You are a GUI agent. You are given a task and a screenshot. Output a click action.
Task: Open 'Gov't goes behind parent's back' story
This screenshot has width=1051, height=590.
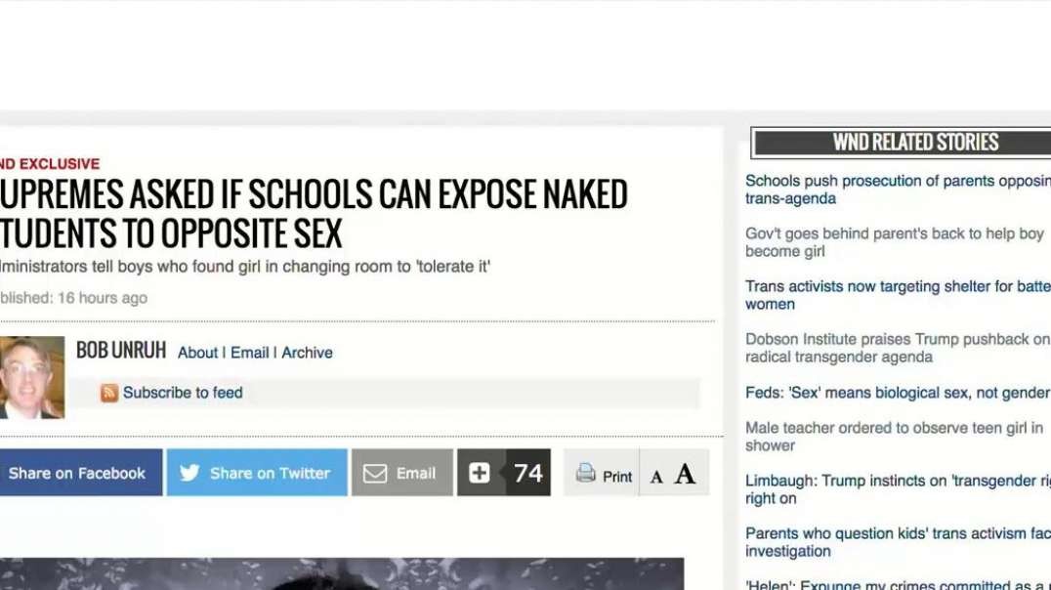pyautogui.click(x=894, y=242)
